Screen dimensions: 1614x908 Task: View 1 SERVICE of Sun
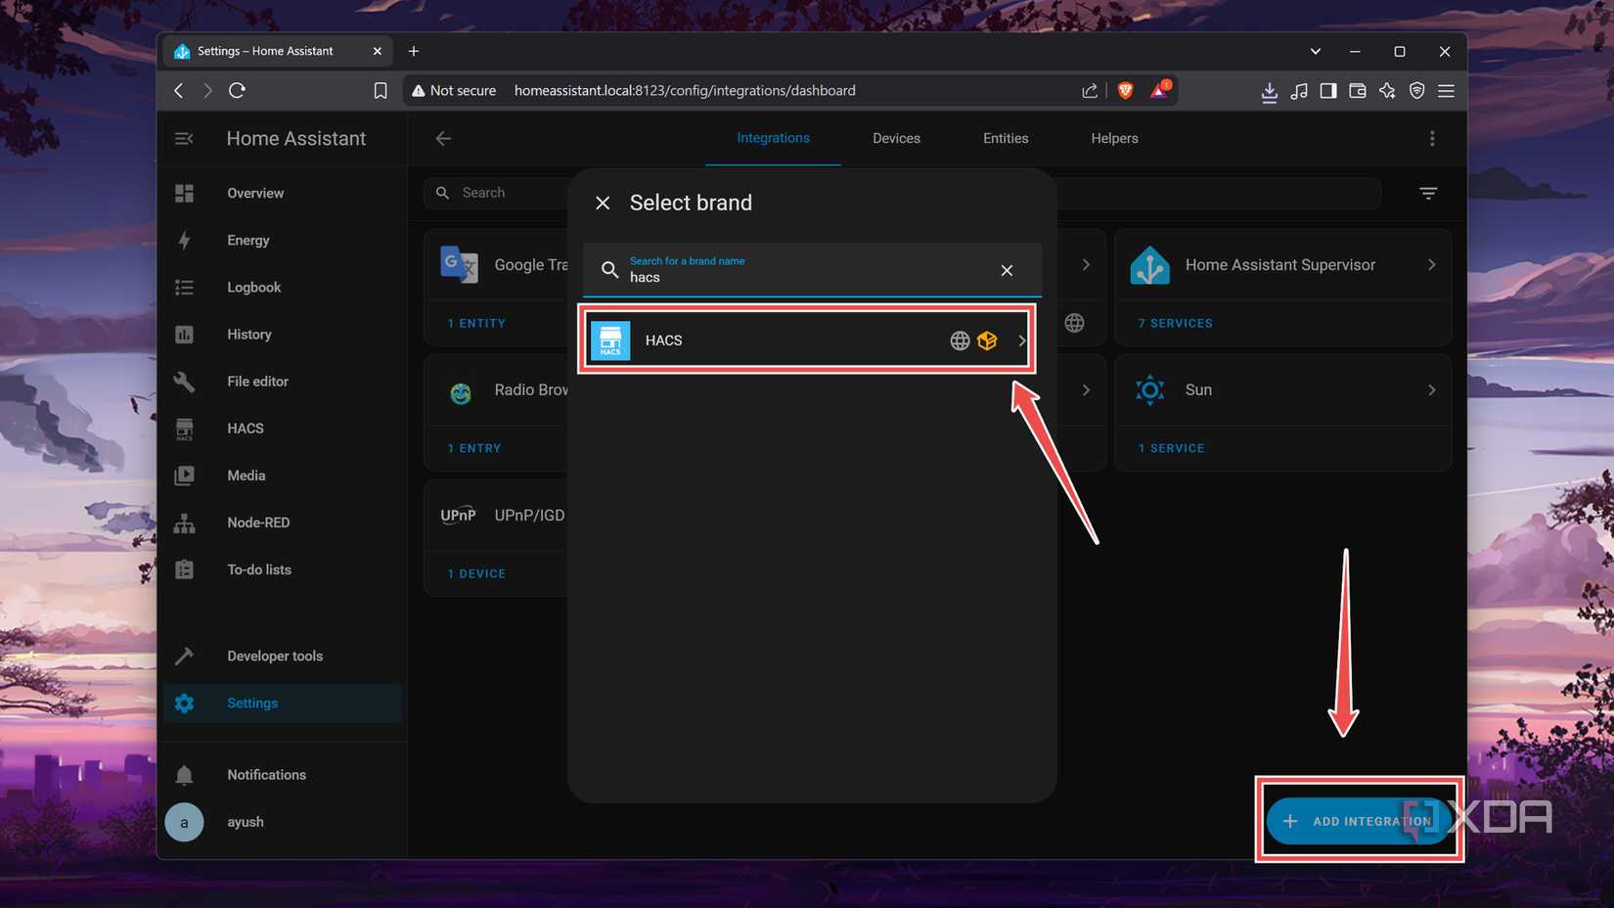pyautogui.click(x=1171, y=448)
